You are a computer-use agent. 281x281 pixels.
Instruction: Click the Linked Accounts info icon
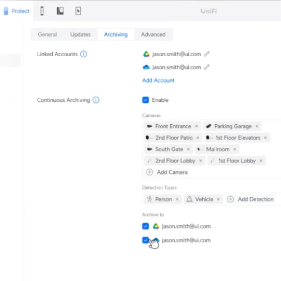point(84,54)
